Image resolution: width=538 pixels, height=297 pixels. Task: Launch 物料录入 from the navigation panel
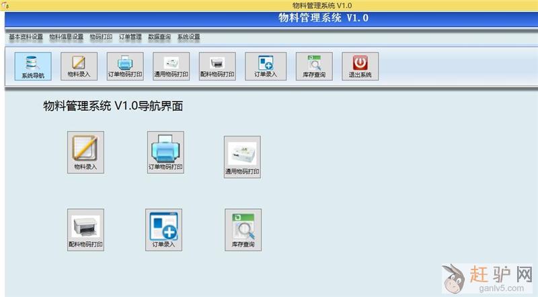[85, 153]
